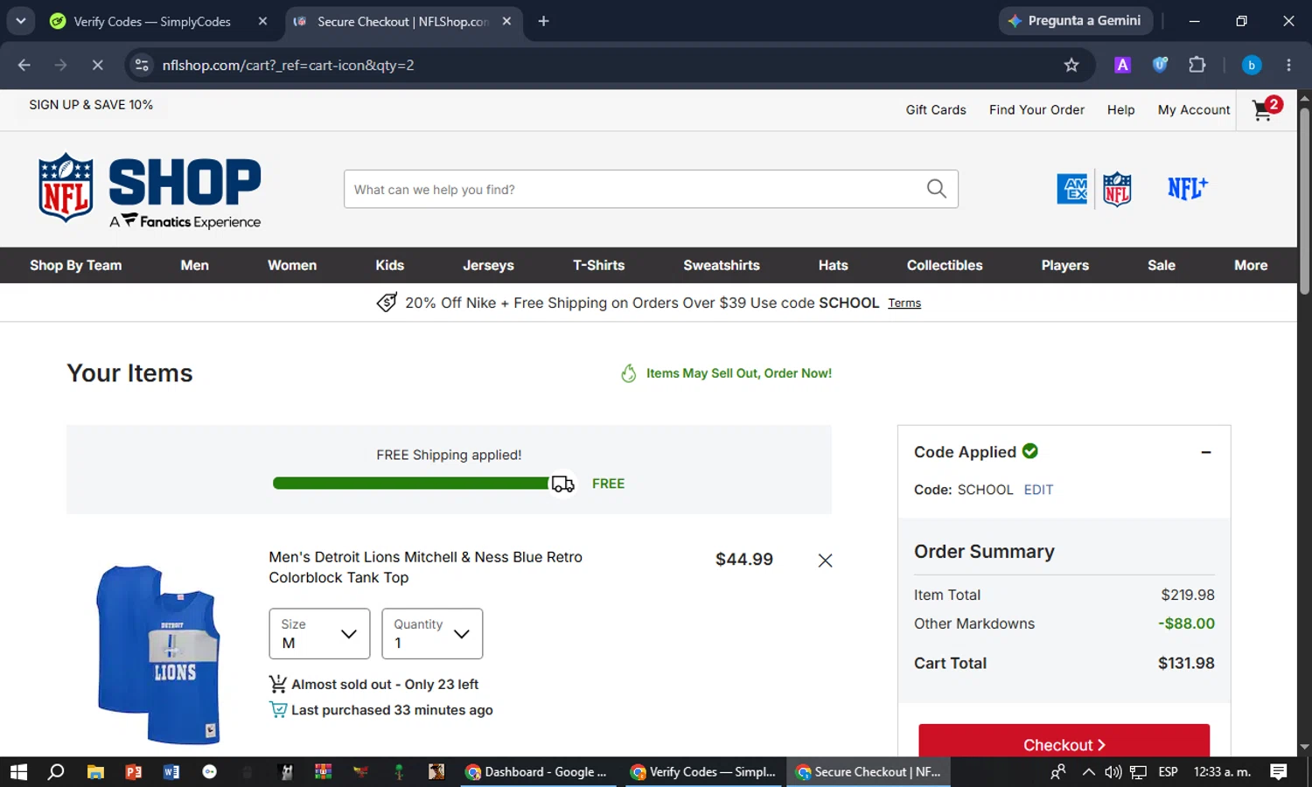This screenshot has width=1312, height=787.
Task: Open the Help link
Action: (x=1120, y=109)
